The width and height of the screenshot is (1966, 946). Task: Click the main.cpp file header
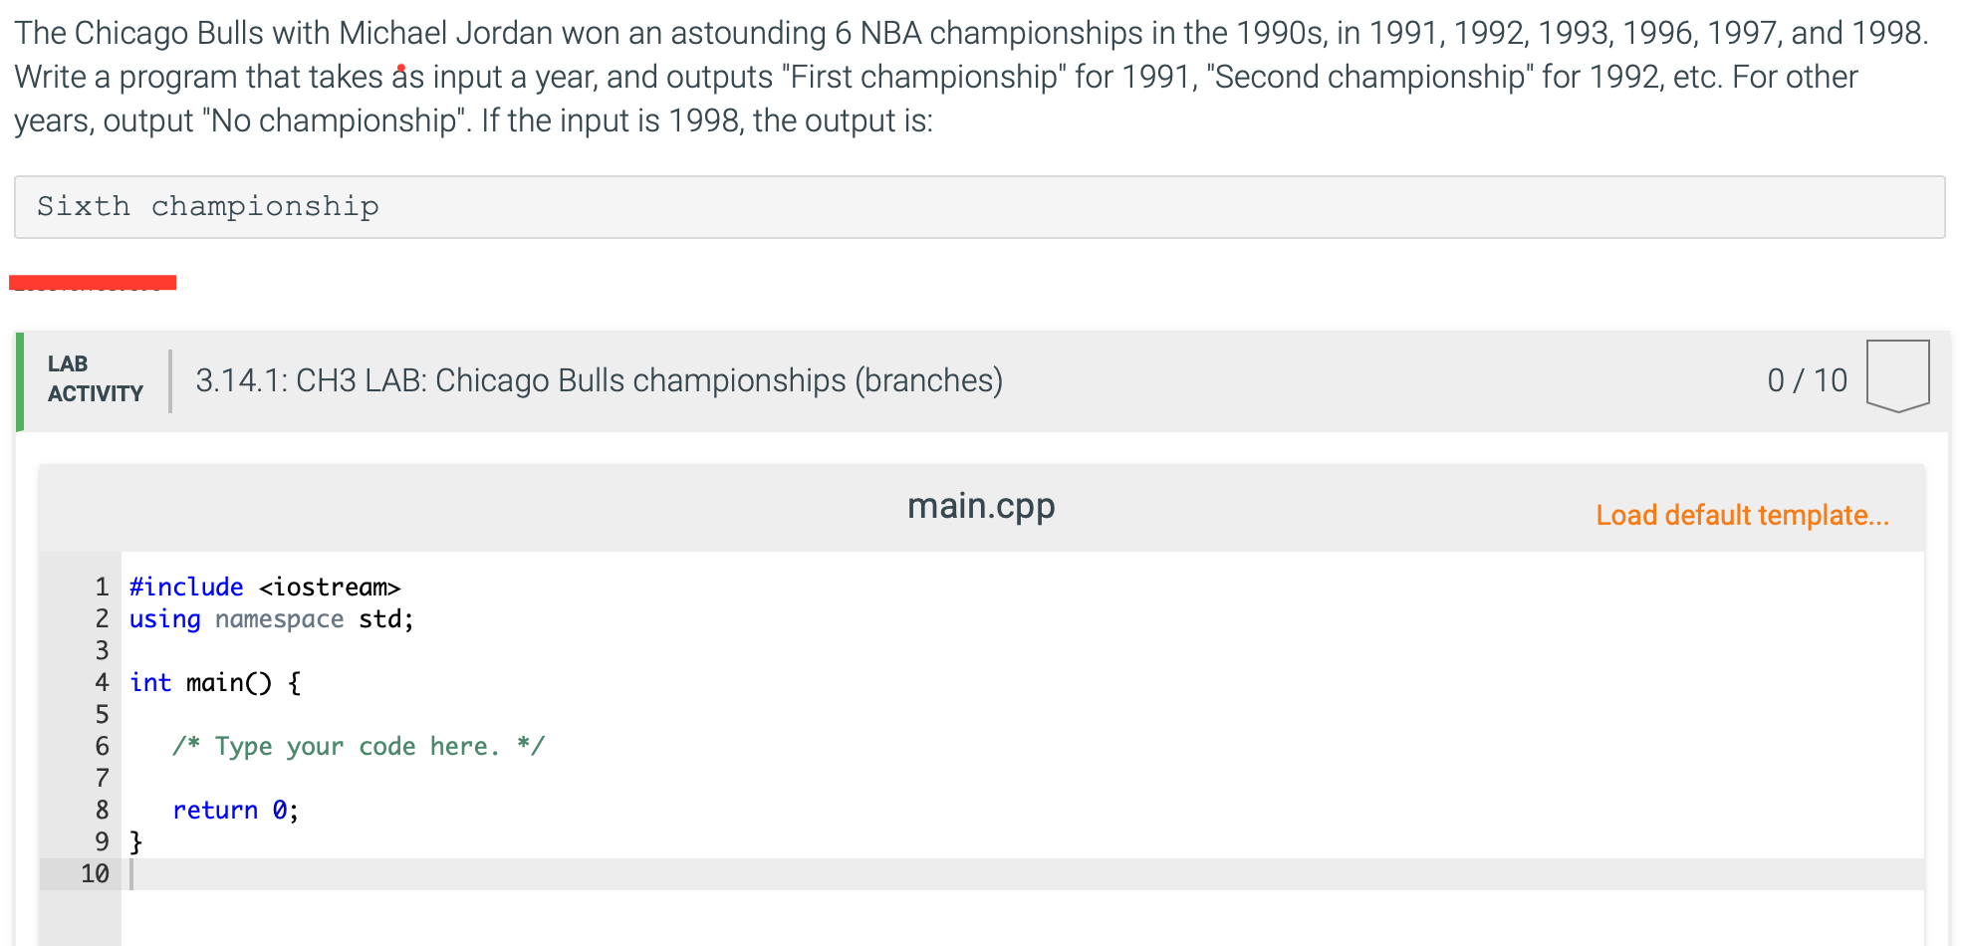pyautogui.click(x=981, y=506)
